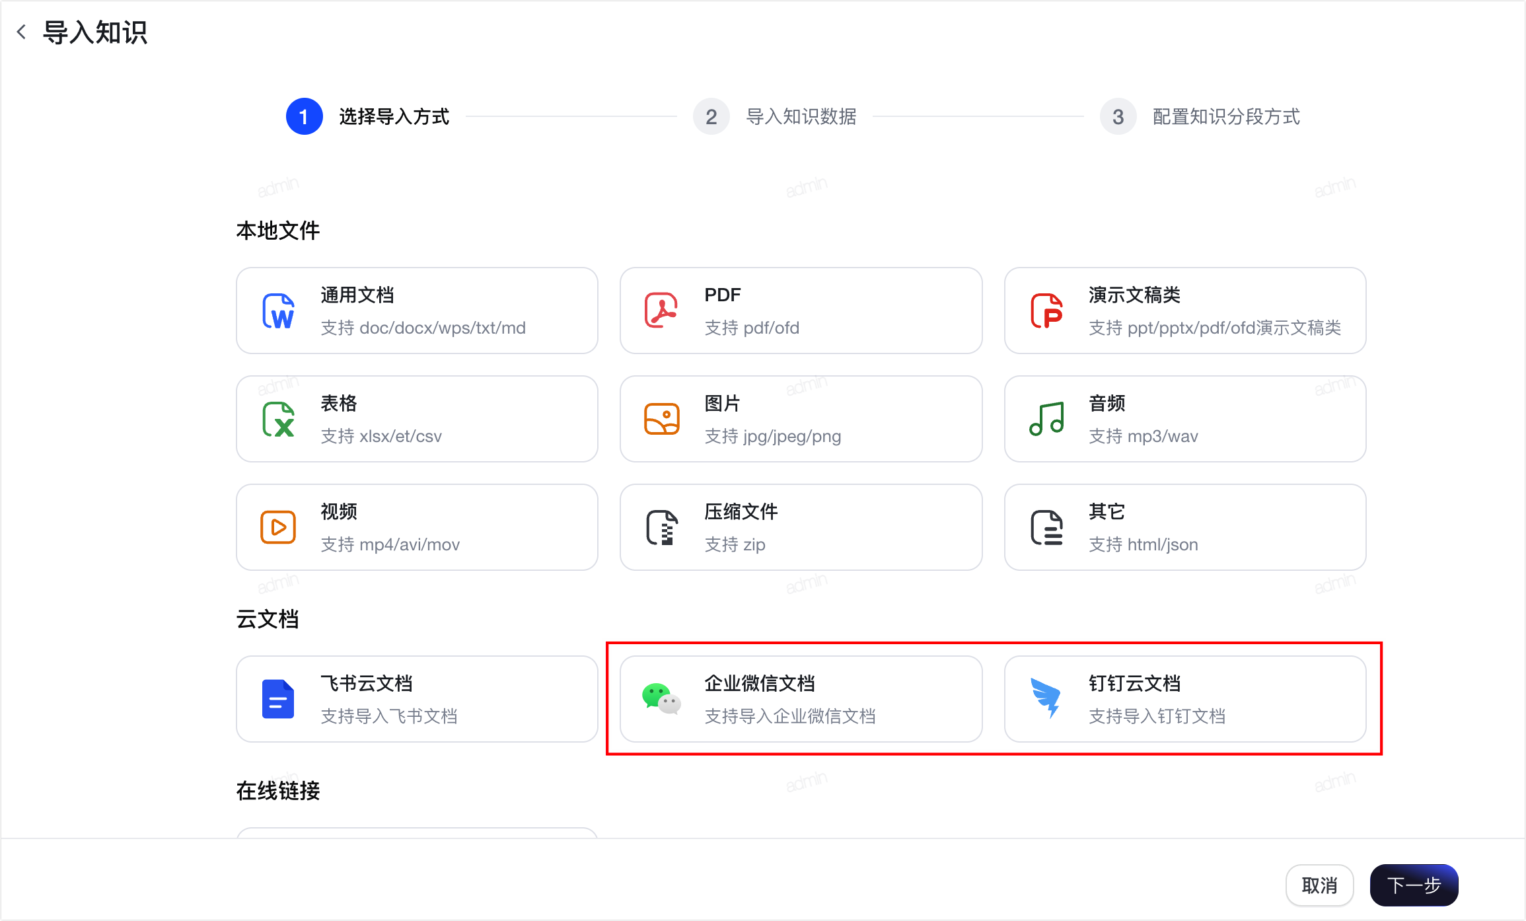Select the red PDF file icon
Screen dimensions: 1526x921
pos(661,311)
